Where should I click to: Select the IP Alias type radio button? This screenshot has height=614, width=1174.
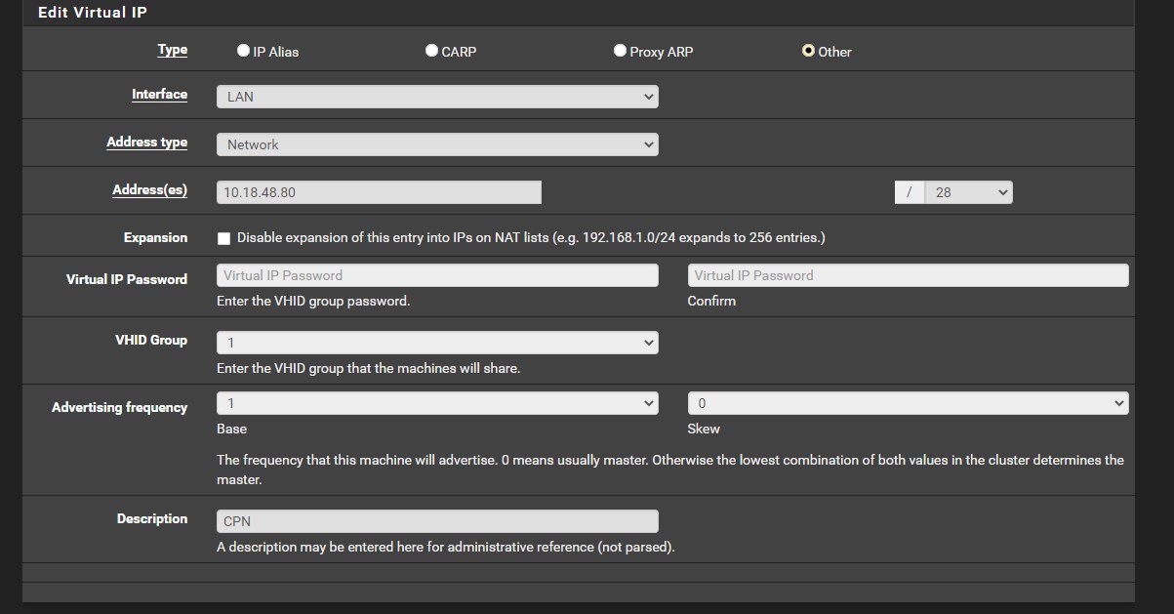pyautogui.click(x=243, y=51)
